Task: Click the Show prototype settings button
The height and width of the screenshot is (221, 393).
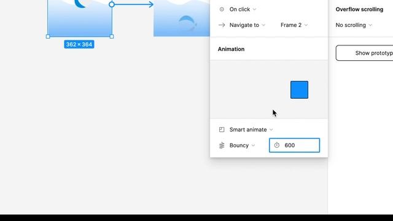Action: click(x=364, y=53)
